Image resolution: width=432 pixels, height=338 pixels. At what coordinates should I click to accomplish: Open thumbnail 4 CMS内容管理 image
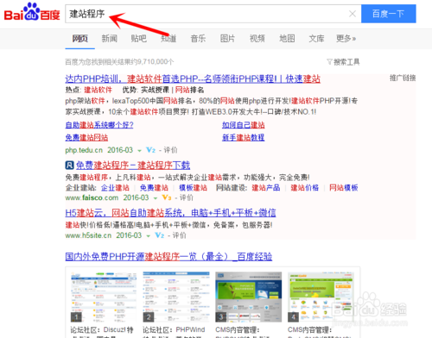point(321,297)
